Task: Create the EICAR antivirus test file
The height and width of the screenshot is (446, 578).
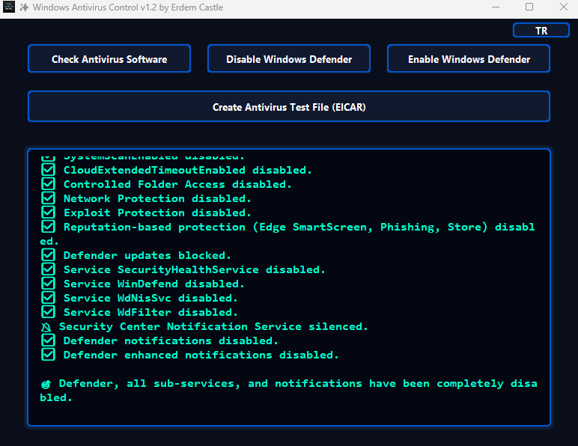Action: click(289, 106)
